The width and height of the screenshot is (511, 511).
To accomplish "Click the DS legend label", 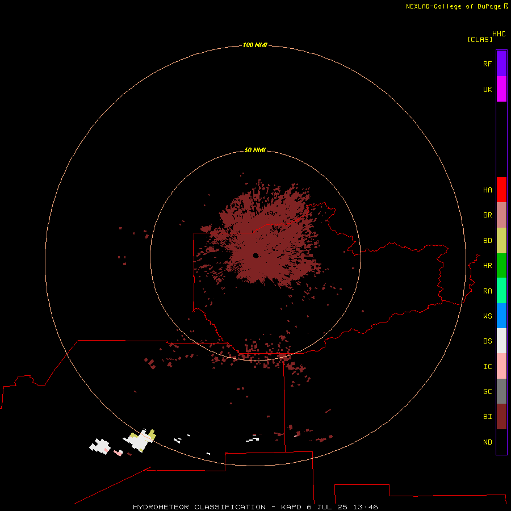I will click(x=487, y=341).
